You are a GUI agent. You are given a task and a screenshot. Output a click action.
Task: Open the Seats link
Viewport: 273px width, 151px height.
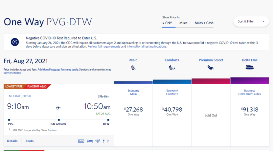tap(30, 141)
